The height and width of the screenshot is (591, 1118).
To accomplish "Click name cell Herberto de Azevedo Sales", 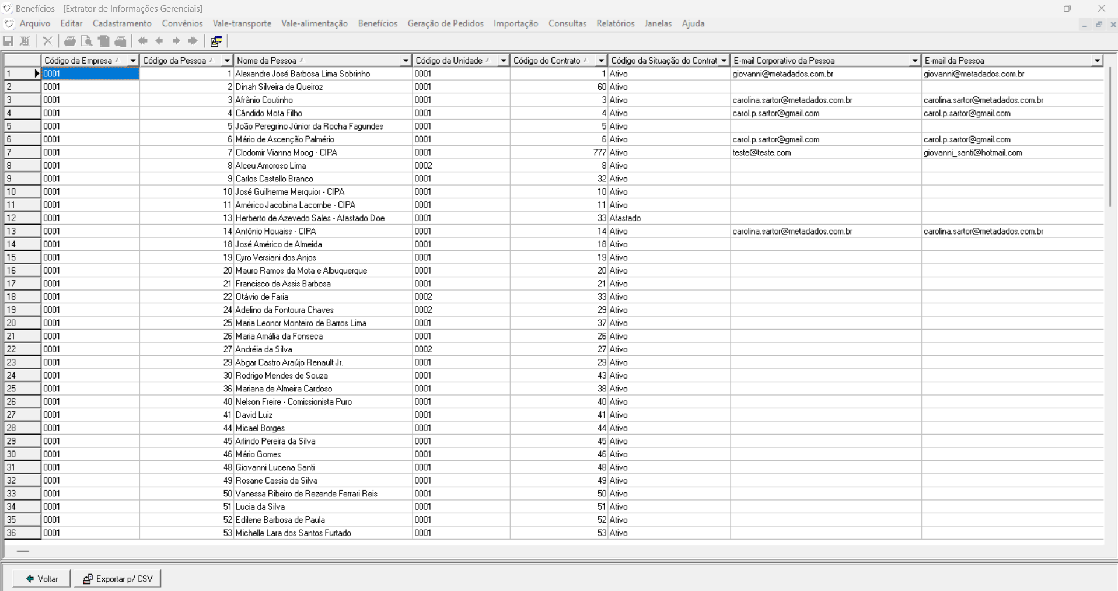I will [x=323, y=218].
